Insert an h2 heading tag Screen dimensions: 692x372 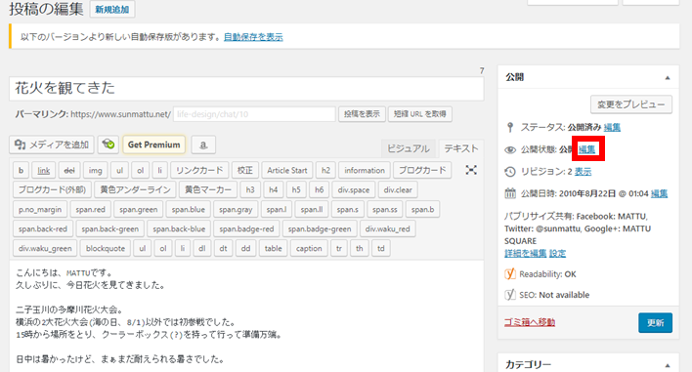(325, 170)
